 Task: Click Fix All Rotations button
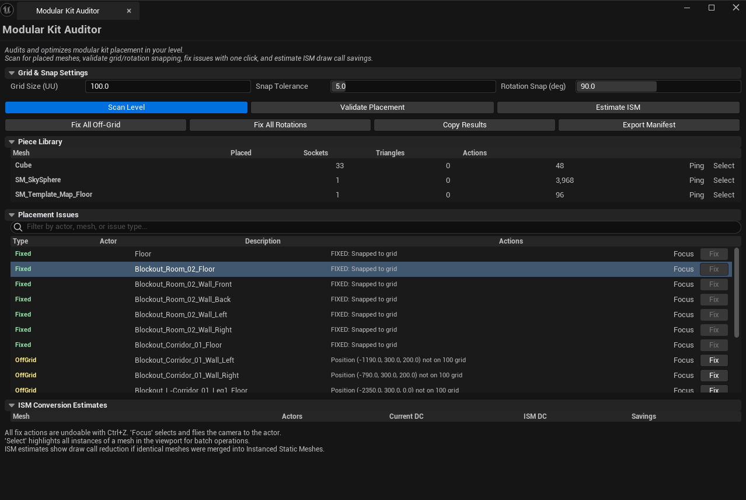280,125
